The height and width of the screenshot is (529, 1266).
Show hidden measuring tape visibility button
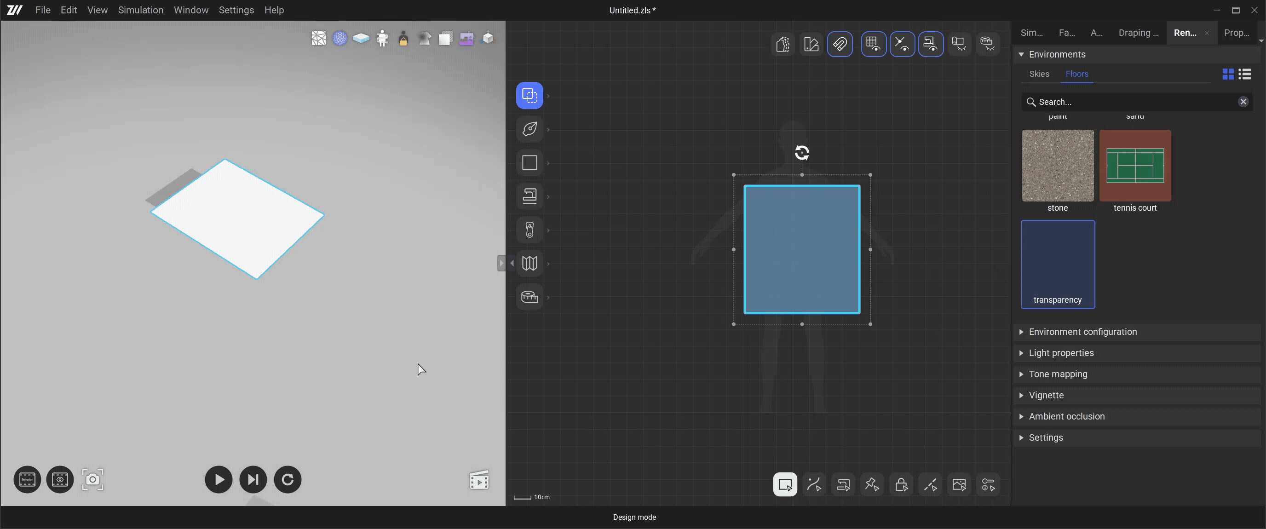(987, 44)
